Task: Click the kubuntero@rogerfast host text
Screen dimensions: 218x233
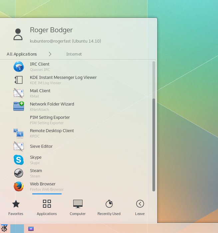Action: (x=65, y=41)
